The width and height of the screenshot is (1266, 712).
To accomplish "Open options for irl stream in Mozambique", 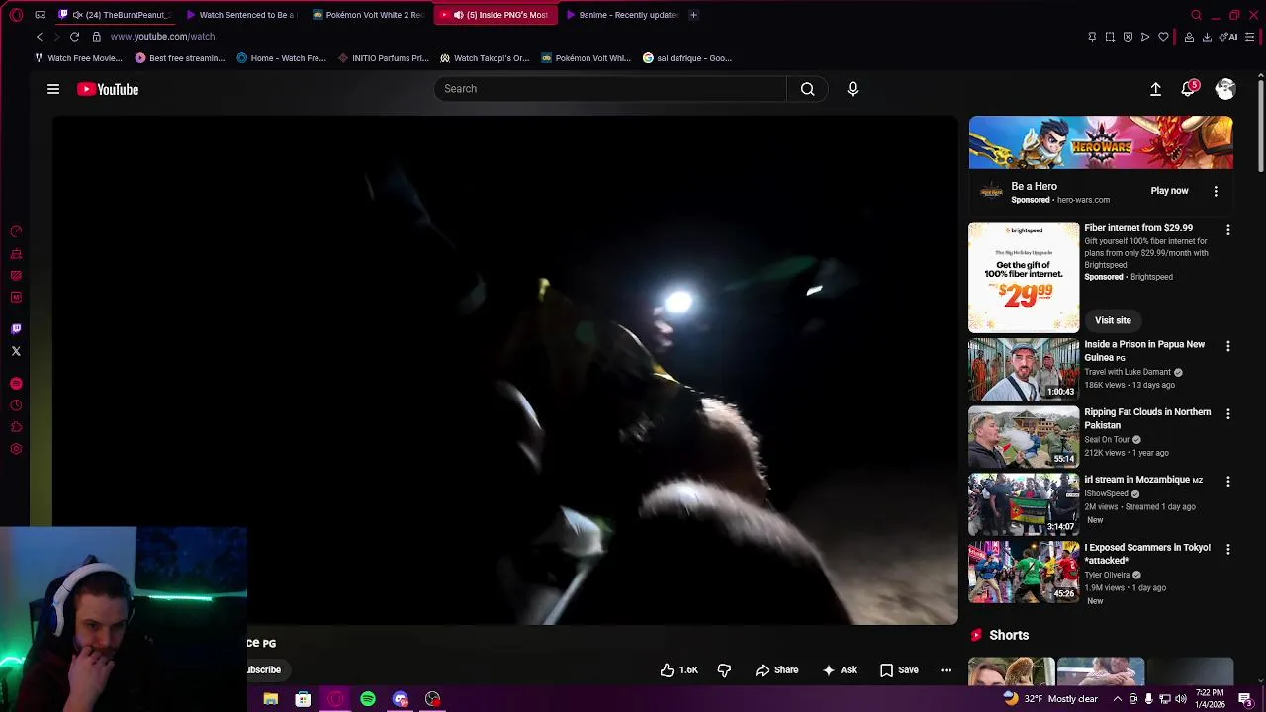I will coord(1228,482).
